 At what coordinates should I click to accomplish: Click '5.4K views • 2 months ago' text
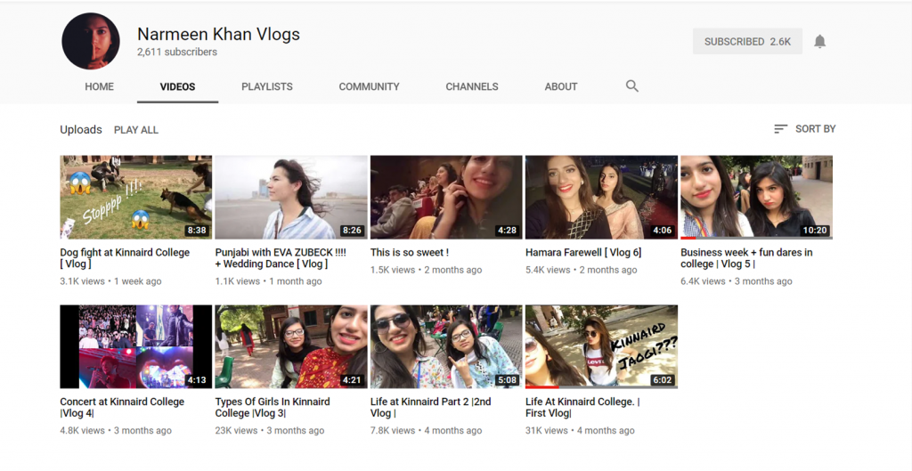[581, 270]
